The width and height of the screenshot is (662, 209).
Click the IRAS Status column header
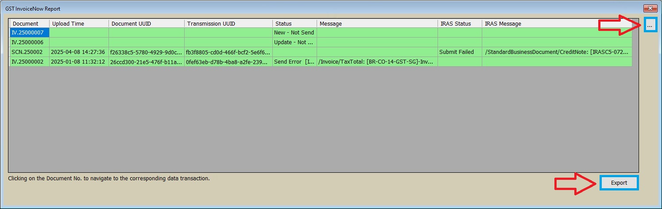point(460,23)
